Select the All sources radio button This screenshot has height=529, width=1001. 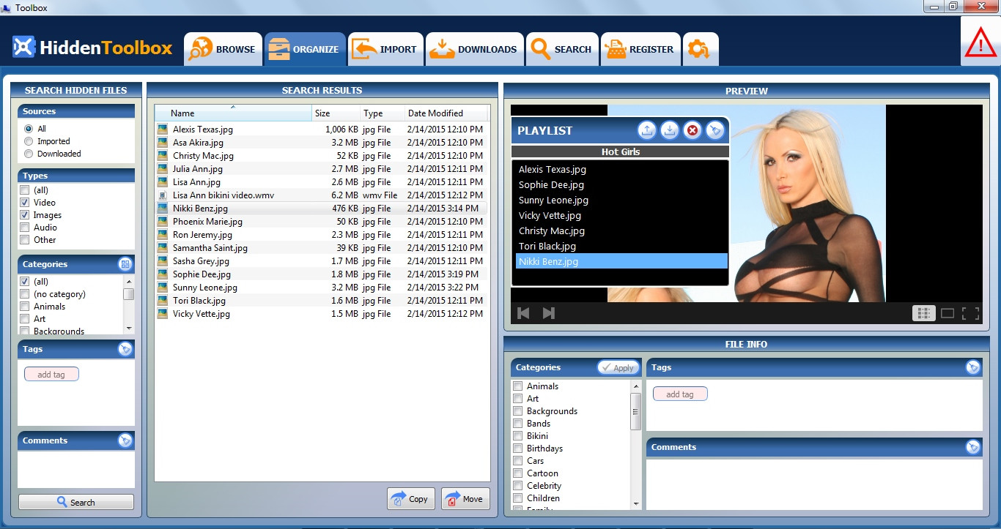[29, 129]
